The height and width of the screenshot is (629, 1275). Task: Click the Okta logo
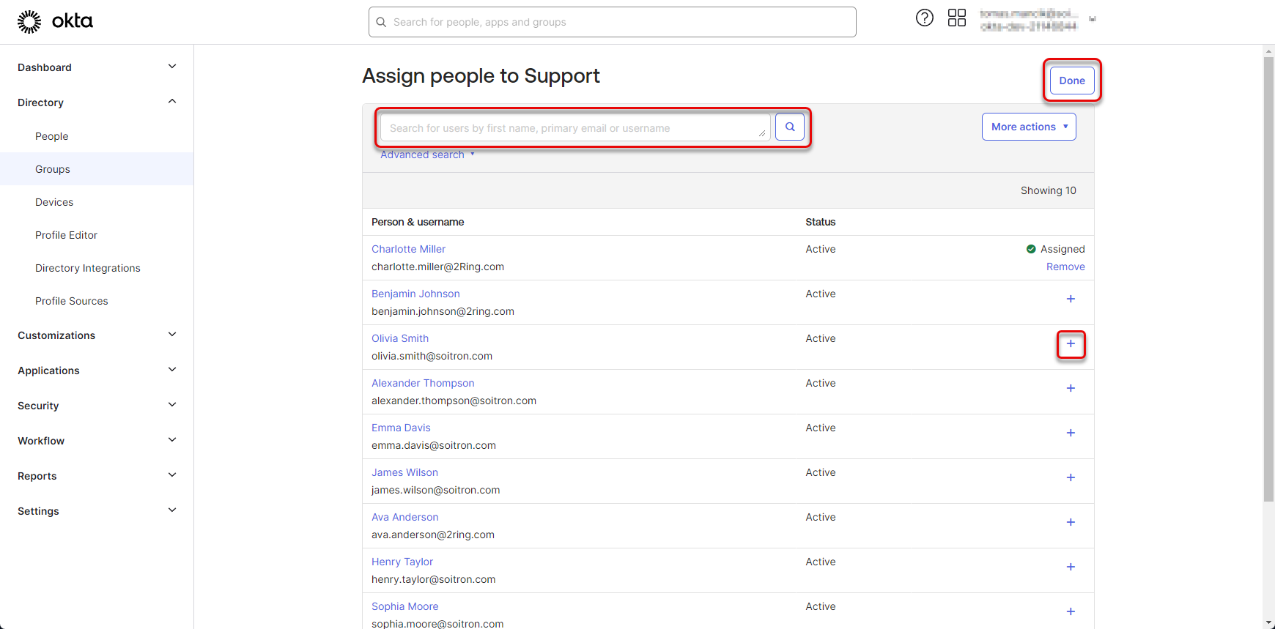tap(55, 22)
